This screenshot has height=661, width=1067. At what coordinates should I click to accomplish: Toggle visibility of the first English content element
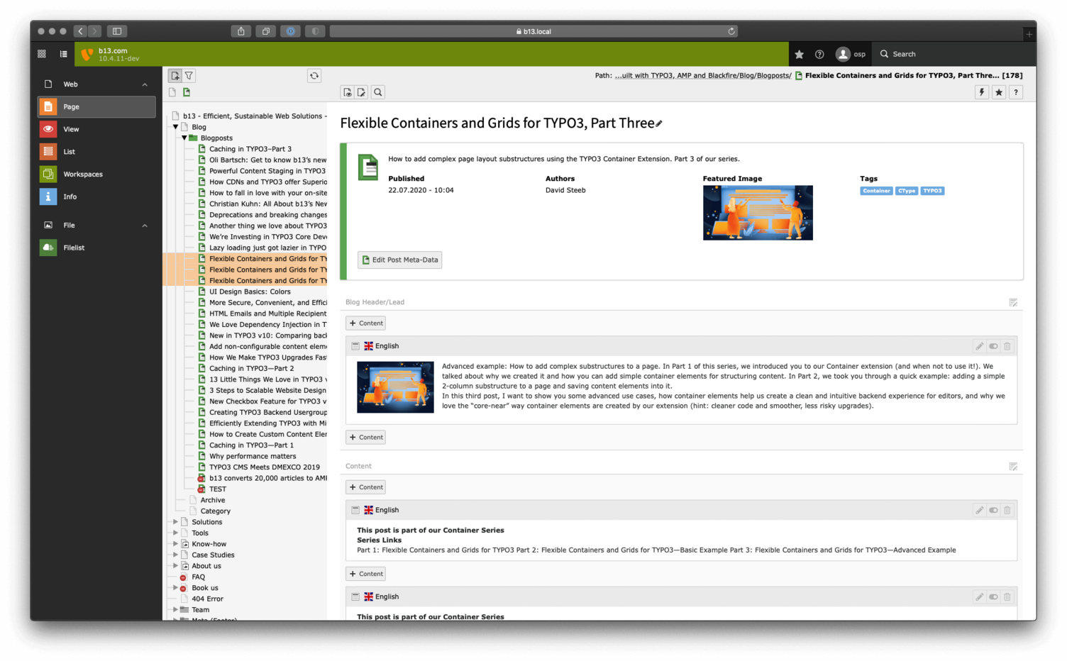[993, 345]
